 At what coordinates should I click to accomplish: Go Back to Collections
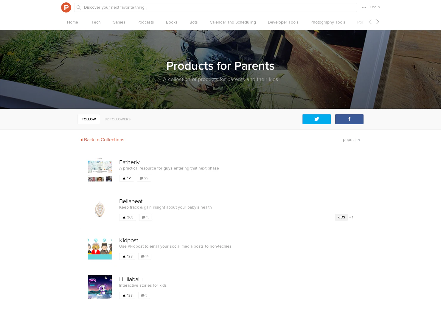pyautogui.click(x=102, y=140)
